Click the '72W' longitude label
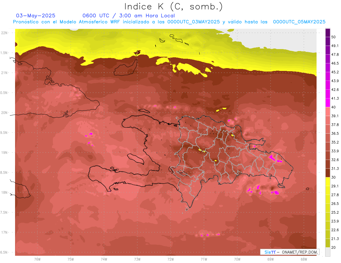This screenshot has width=341, height=263. (x=170, y=259)
